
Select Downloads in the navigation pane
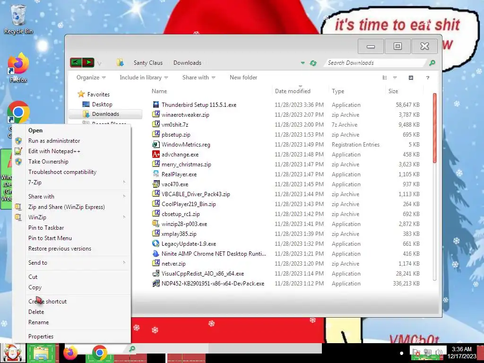coord(105,114)
